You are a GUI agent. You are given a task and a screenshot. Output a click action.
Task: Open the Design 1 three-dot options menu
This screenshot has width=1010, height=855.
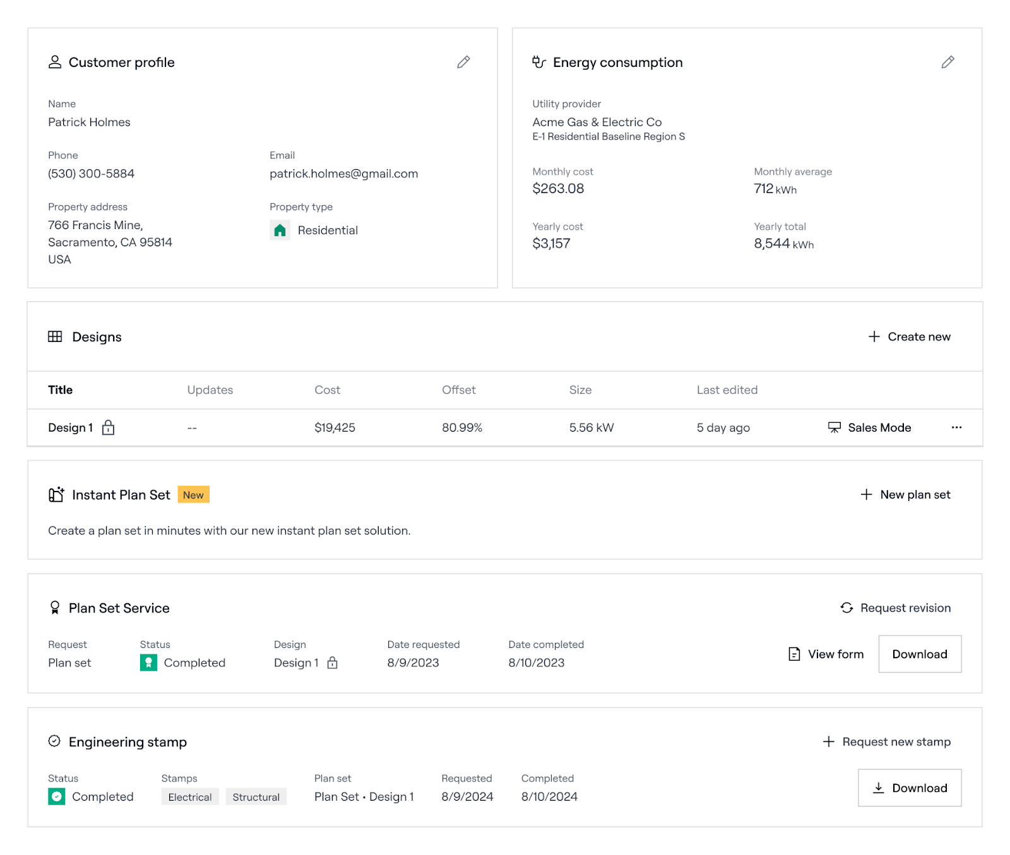[x=956, y=428]
